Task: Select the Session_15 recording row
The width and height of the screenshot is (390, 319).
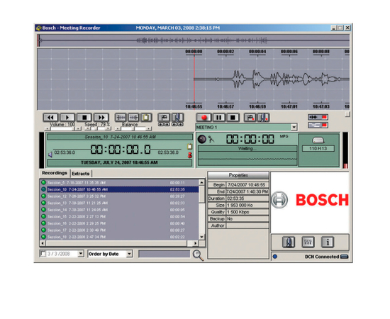Action: (120, 216)
